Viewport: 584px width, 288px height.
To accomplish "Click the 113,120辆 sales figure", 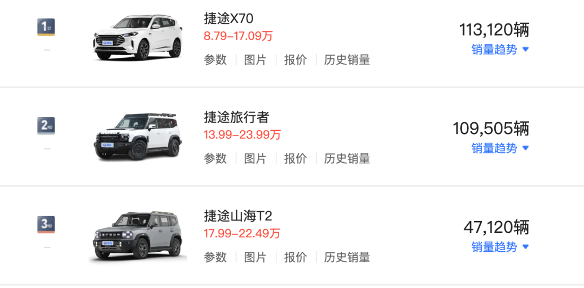I will click(494, 30).
